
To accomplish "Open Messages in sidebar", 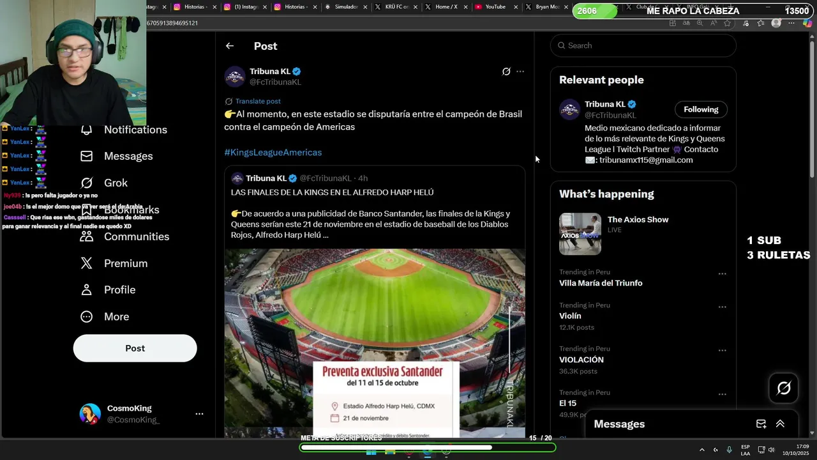I will (x=117, y=156).
